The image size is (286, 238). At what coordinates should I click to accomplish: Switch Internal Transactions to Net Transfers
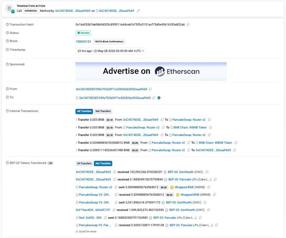point(103,111)
